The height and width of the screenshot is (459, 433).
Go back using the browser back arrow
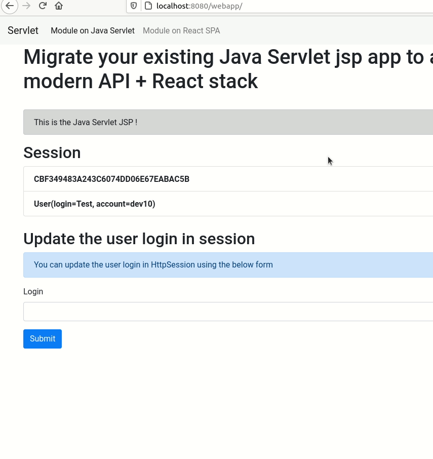coord(10,6)
